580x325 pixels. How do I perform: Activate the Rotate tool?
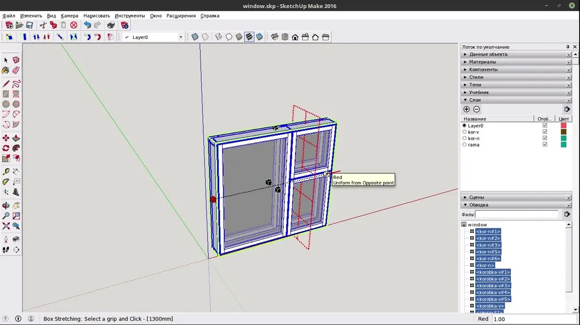(x=6, y=148)
